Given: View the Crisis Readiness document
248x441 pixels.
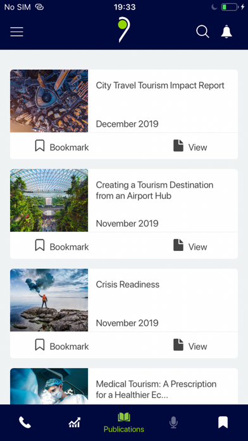Looking at the screenshot, I should click(x=190, y=346).
